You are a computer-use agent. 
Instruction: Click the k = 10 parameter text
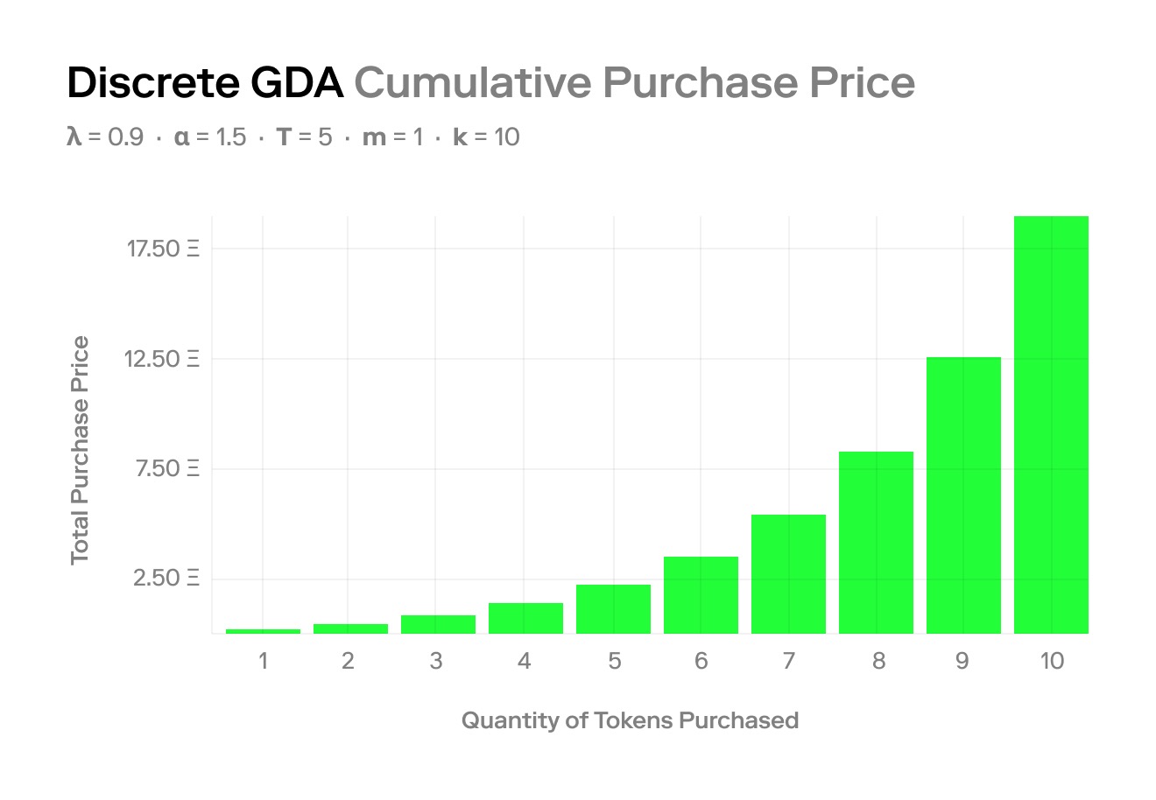(486, 137)
